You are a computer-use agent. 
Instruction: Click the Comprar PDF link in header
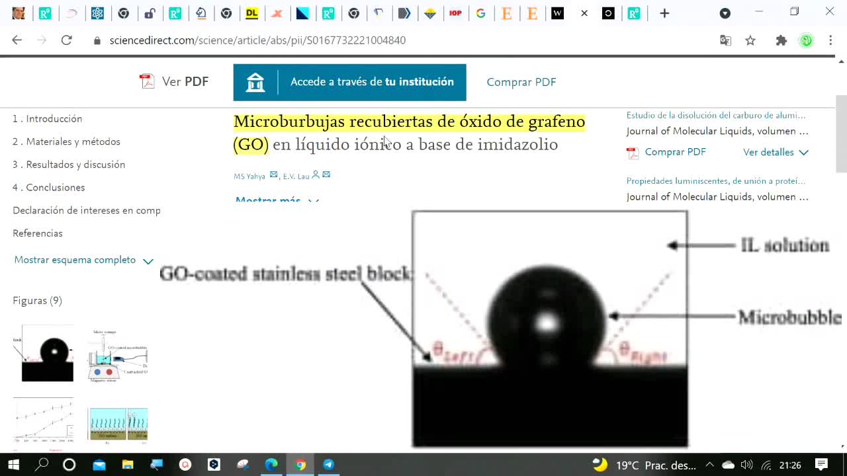coord(521,82)
